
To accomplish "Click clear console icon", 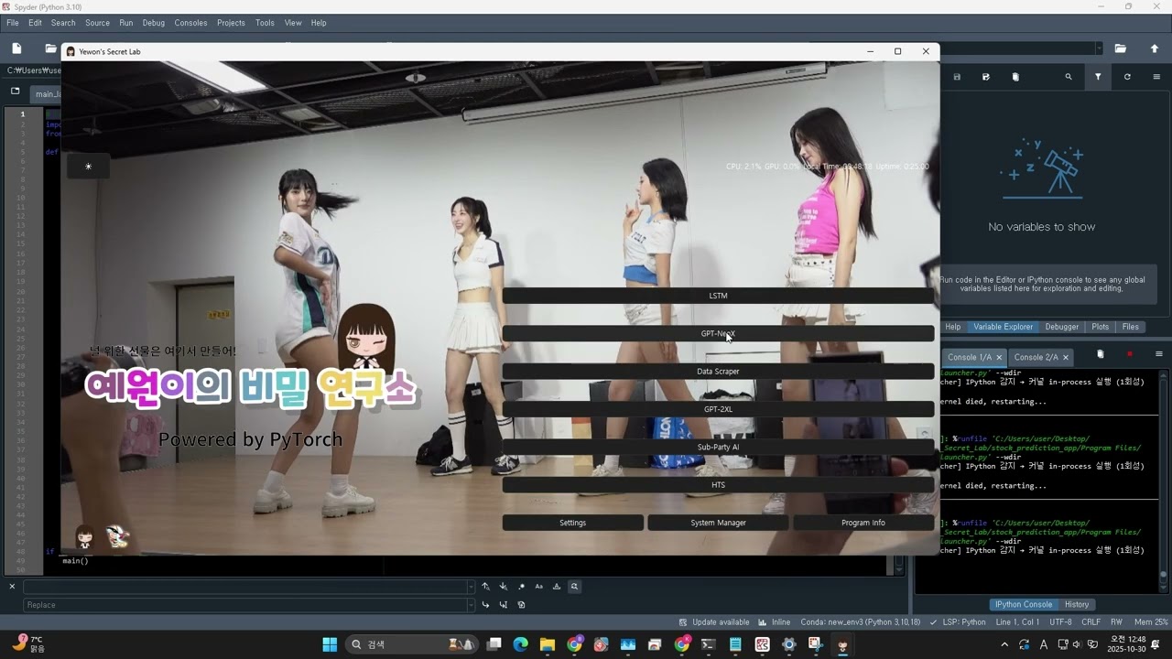I will (x=1101, y=354).
